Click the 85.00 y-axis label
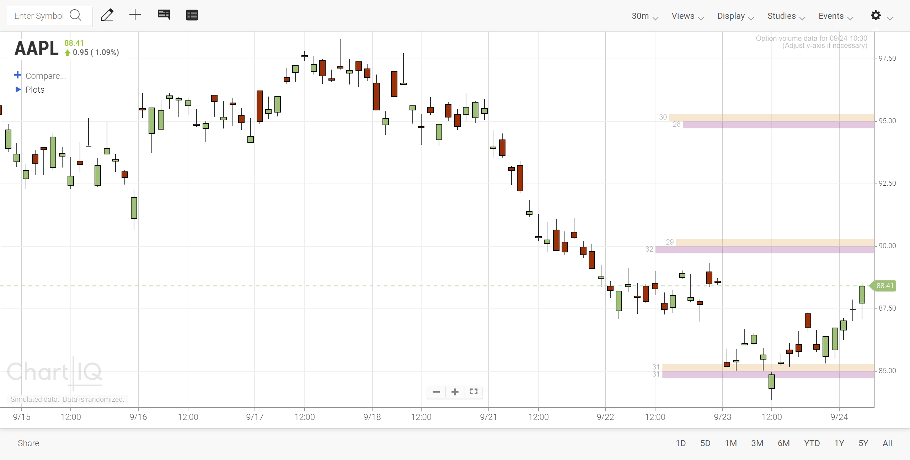Screen dimensions: 910x460 [x=887, y=371]
